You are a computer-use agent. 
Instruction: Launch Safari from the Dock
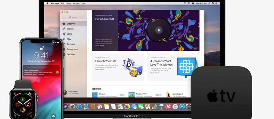point(79,107)
